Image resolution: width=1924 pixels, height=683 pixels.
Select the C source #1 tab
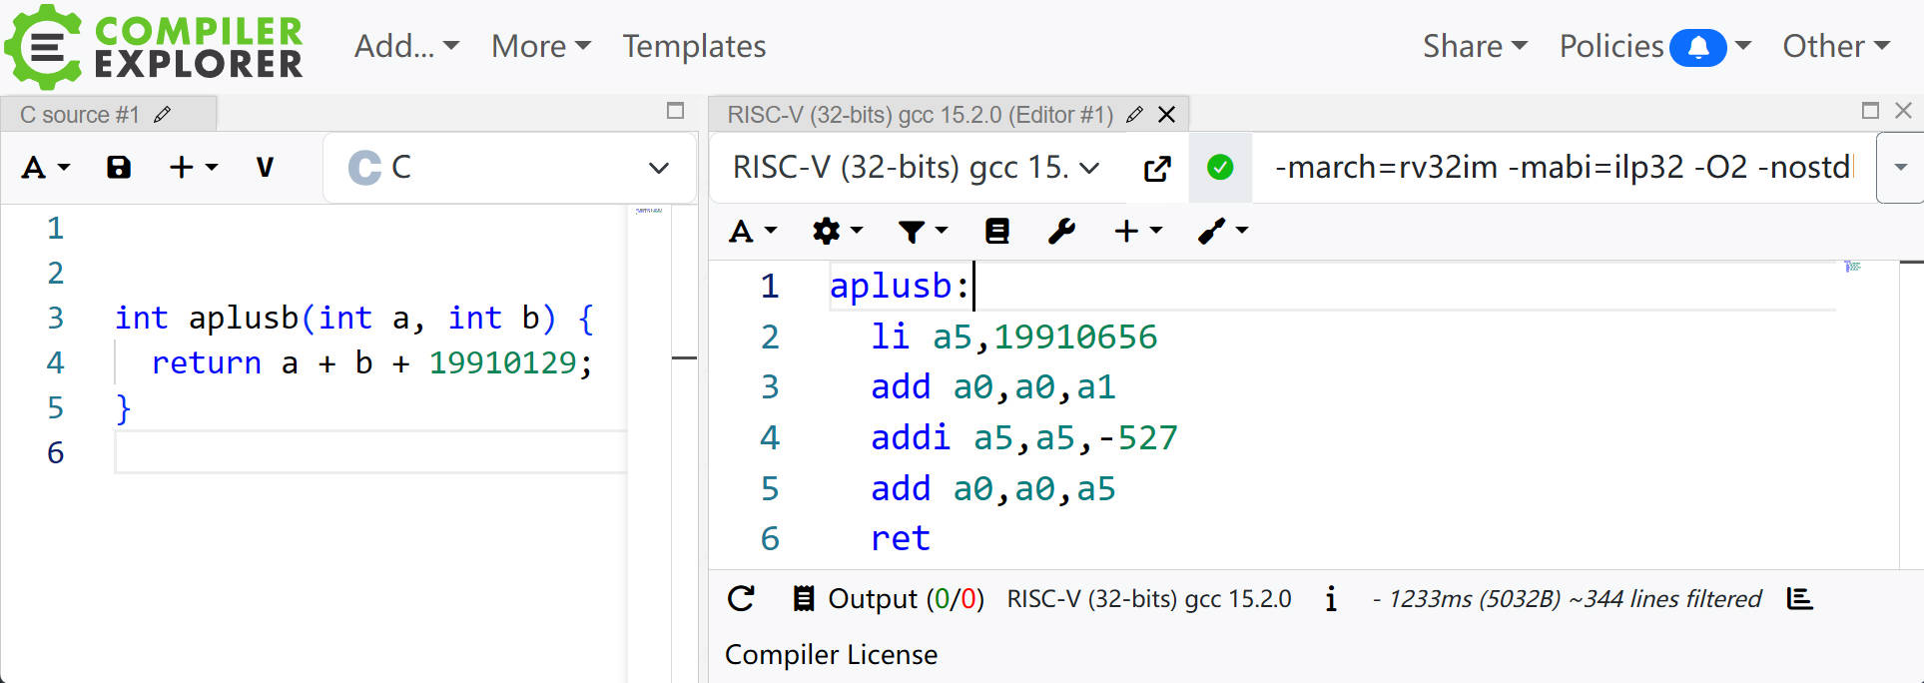80,115
